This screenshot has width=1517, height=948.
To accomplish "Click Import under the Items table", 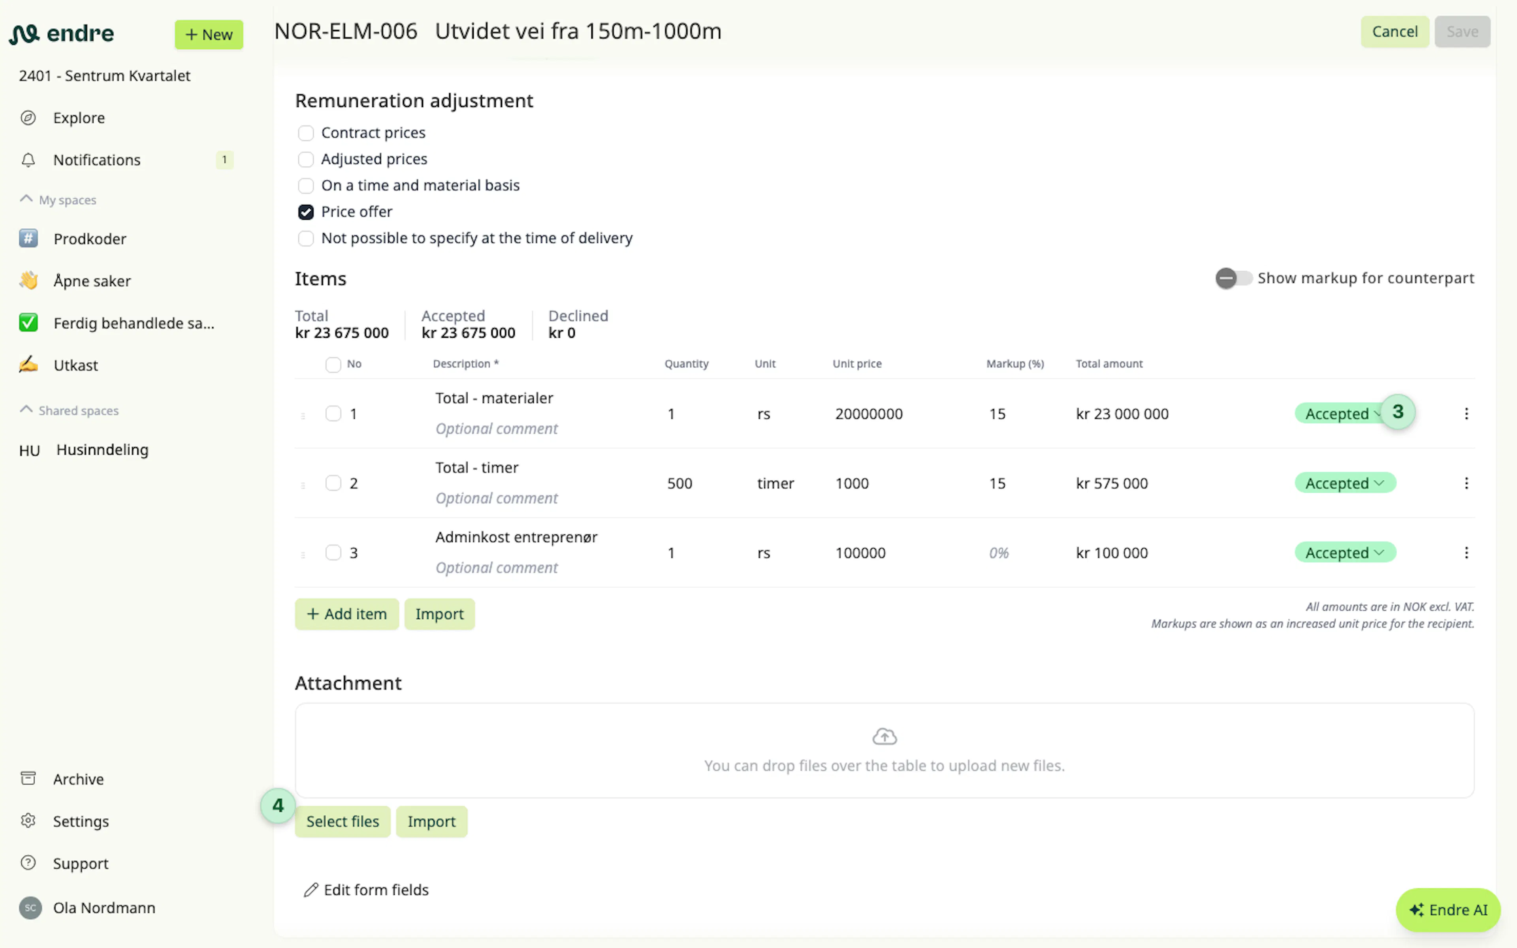I will coord(439,614).
